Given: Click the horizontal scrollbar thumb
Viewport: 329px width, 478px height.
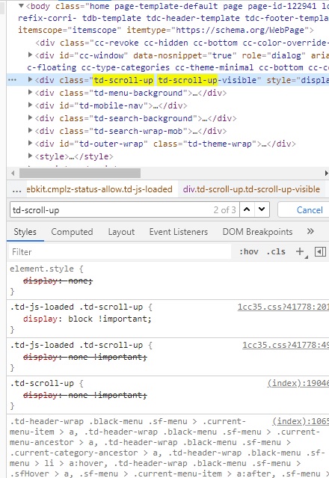Looking at the screenshot, I should (80, 173).
